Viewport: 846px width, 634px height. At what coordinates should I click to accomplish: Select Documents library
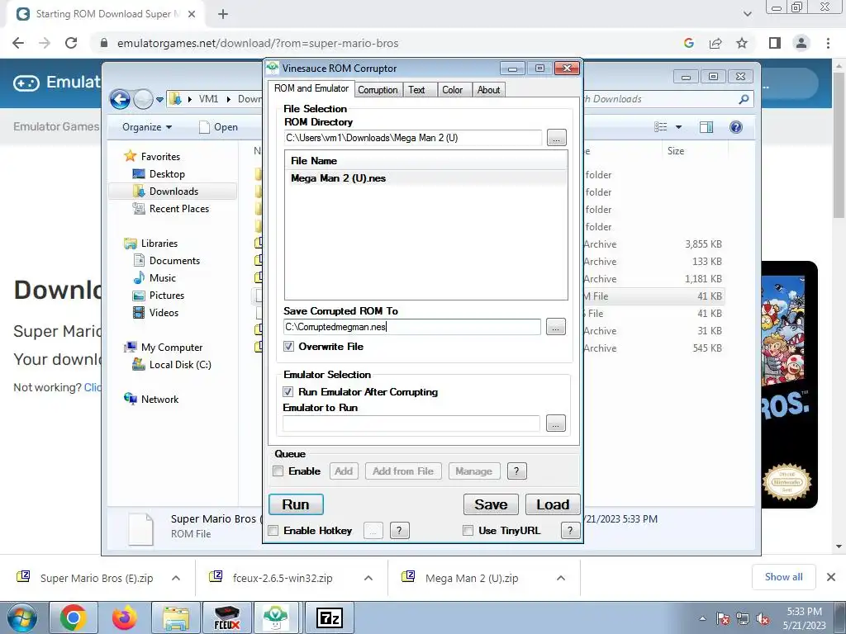tap(167, 261)
